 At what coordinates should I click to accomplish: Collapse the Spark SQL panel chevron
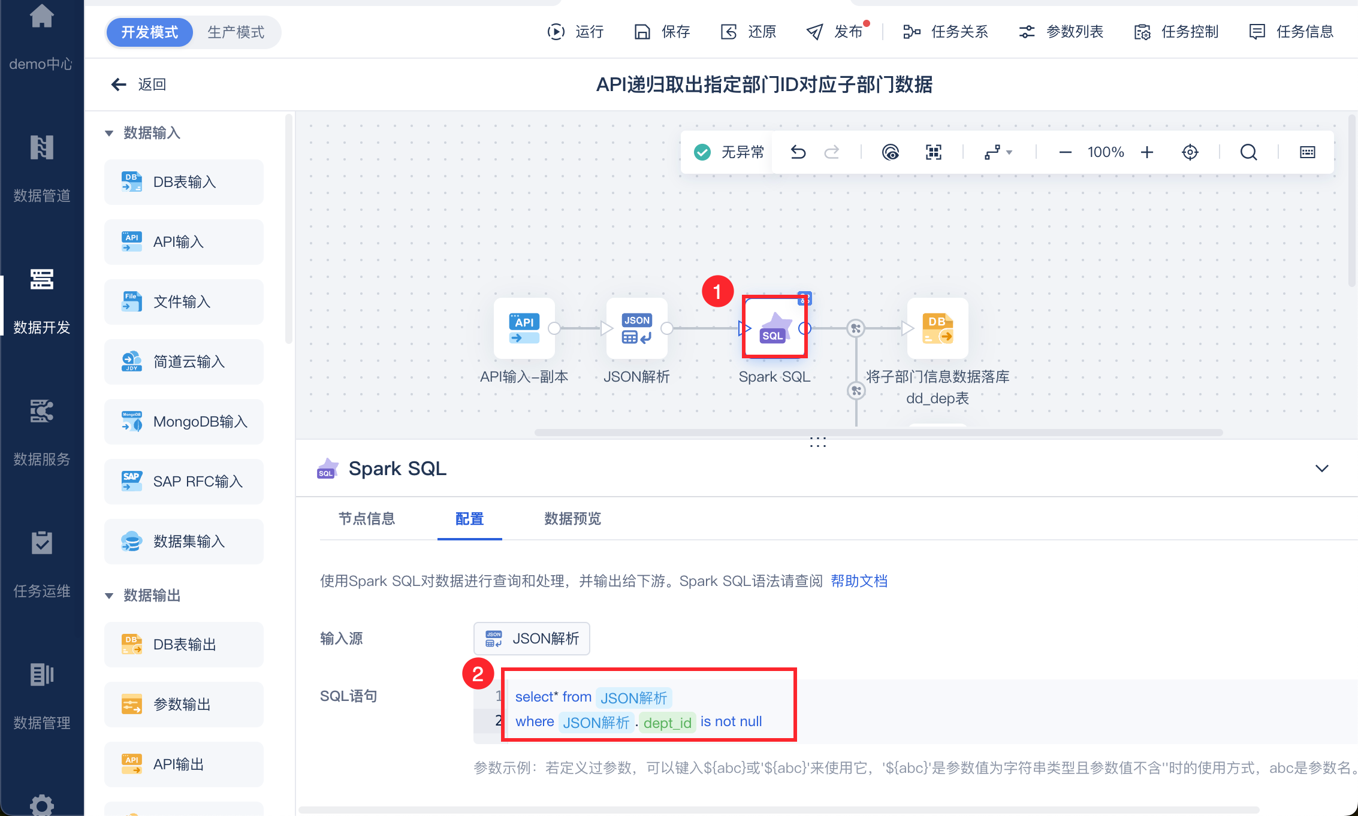click(1321, 469)
